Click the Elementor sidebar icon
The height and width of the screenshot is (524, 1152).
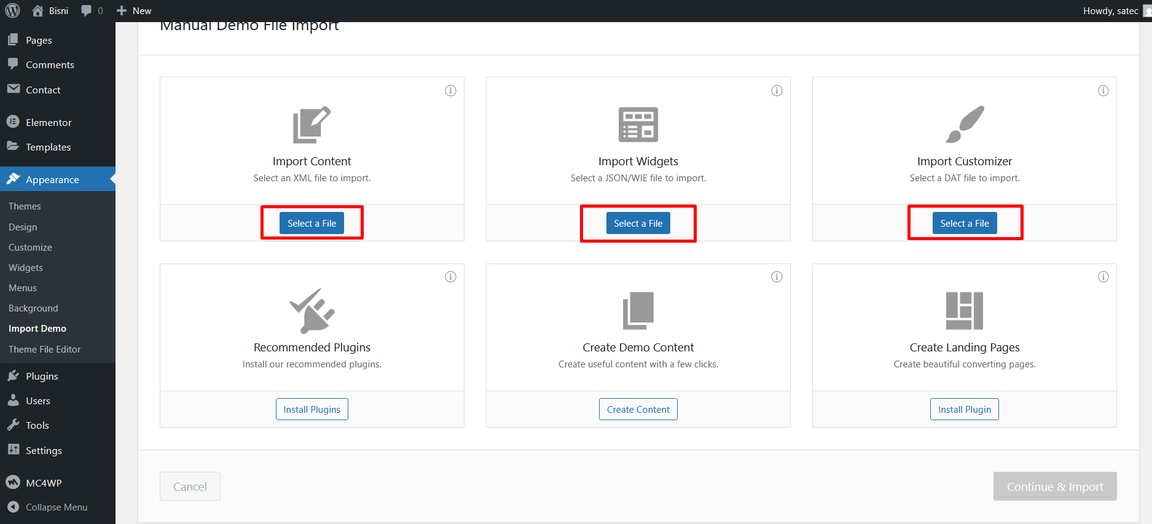tap(13, 122)
